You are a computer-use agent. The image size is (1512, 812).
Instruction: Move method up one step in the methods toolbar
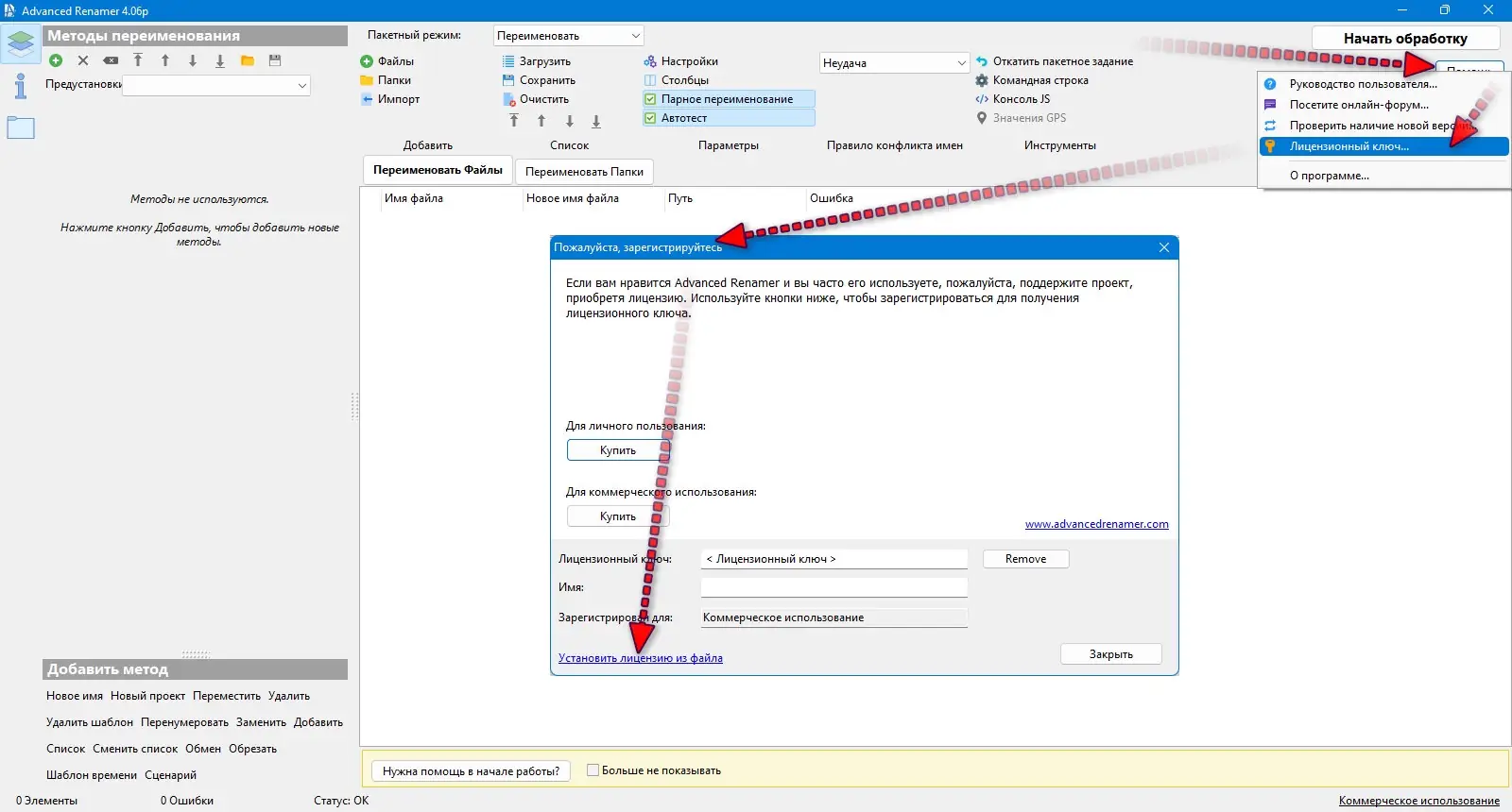[x=165, y=60]
